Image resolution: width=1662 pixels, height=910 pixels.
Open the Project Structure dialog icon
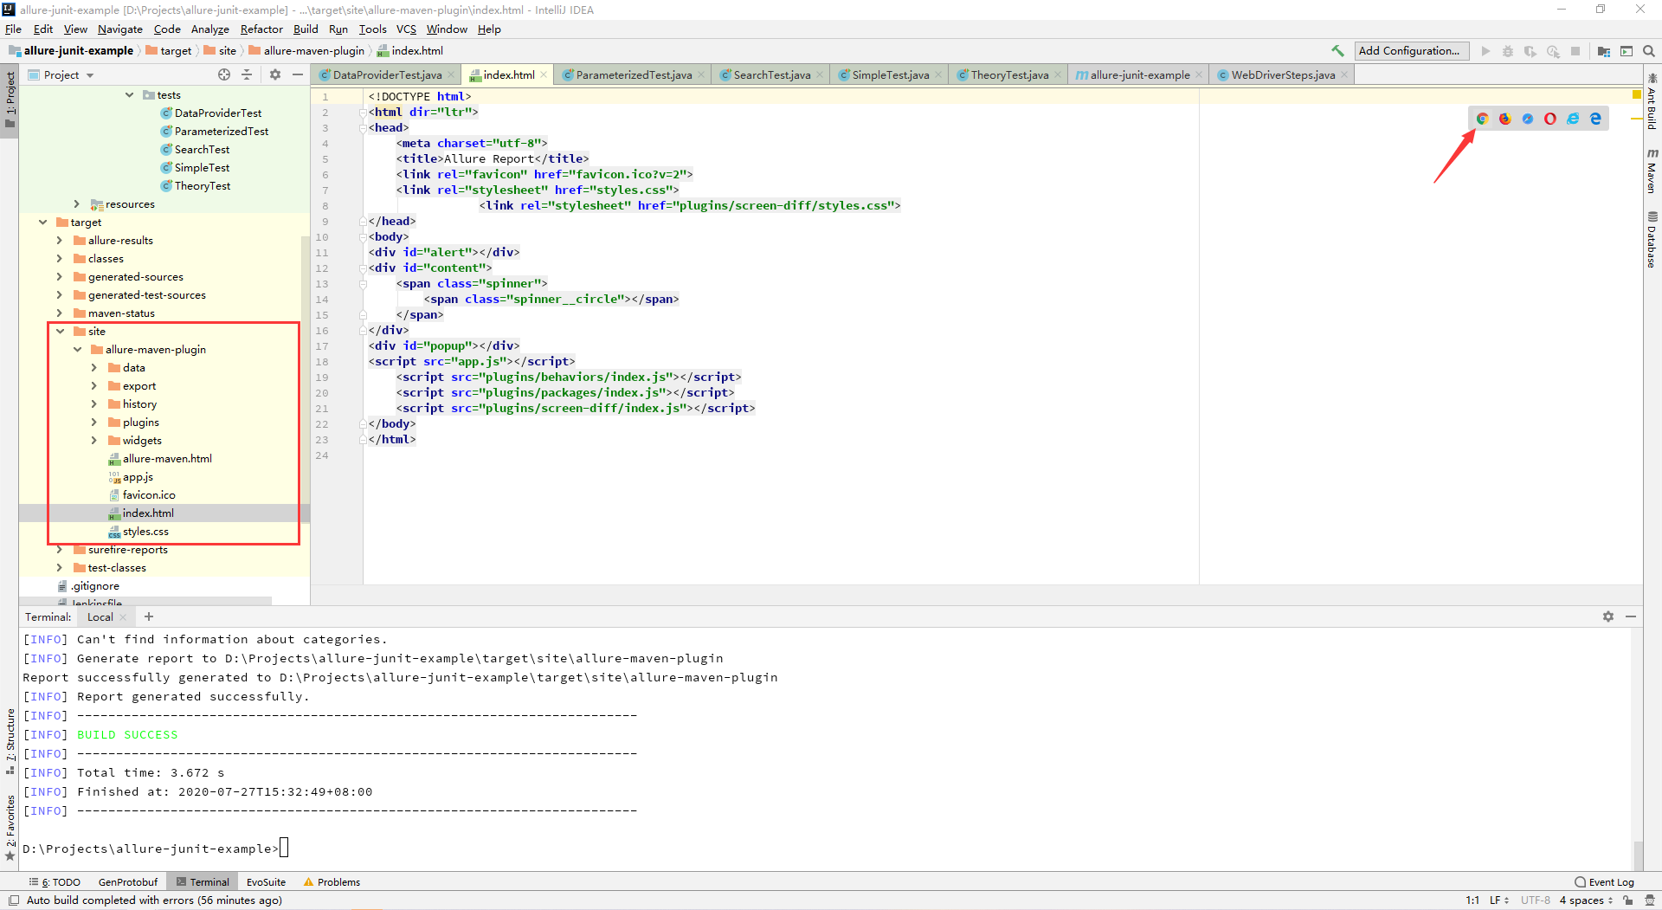coord(1604,51)
